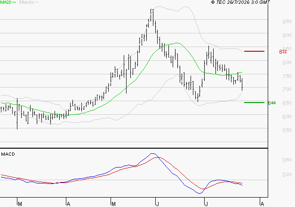Screen dimensions: 295x207
Task: Click the second M month marker
Action: [113, 204]
